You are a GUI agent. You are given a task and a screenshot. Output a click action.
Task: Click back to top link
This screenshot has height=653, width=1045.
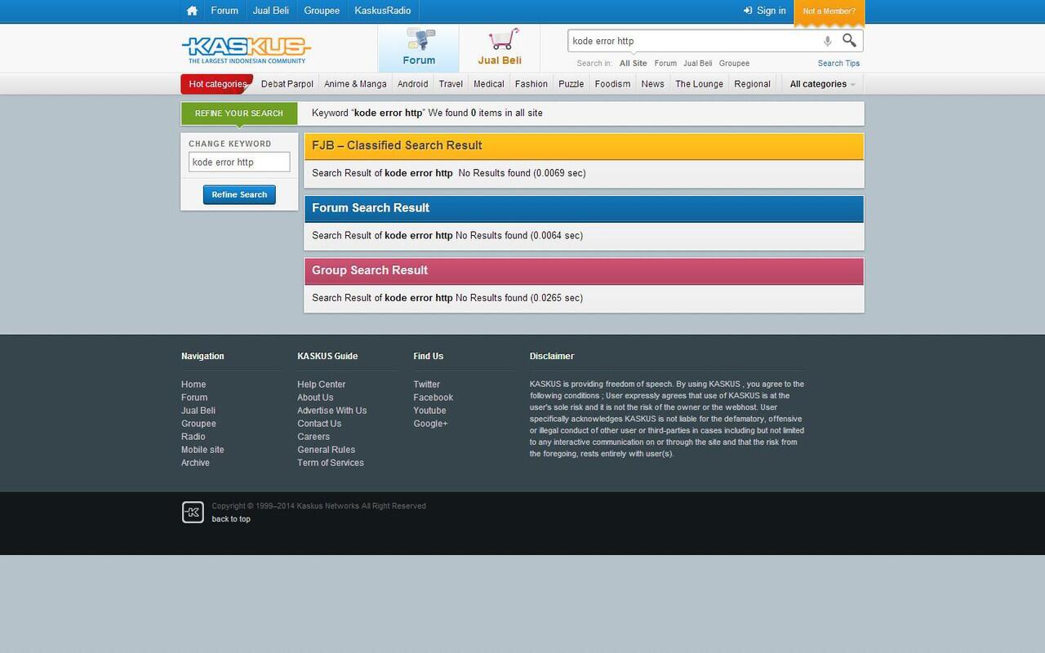tap(231, 519)
